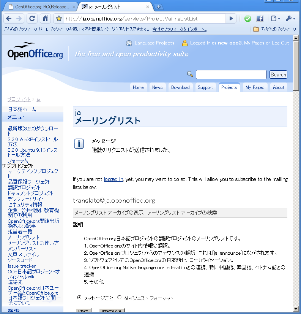Select the ダイジェスト フォーマット radio option
301x314 pixels.
(x=120, y=297)
